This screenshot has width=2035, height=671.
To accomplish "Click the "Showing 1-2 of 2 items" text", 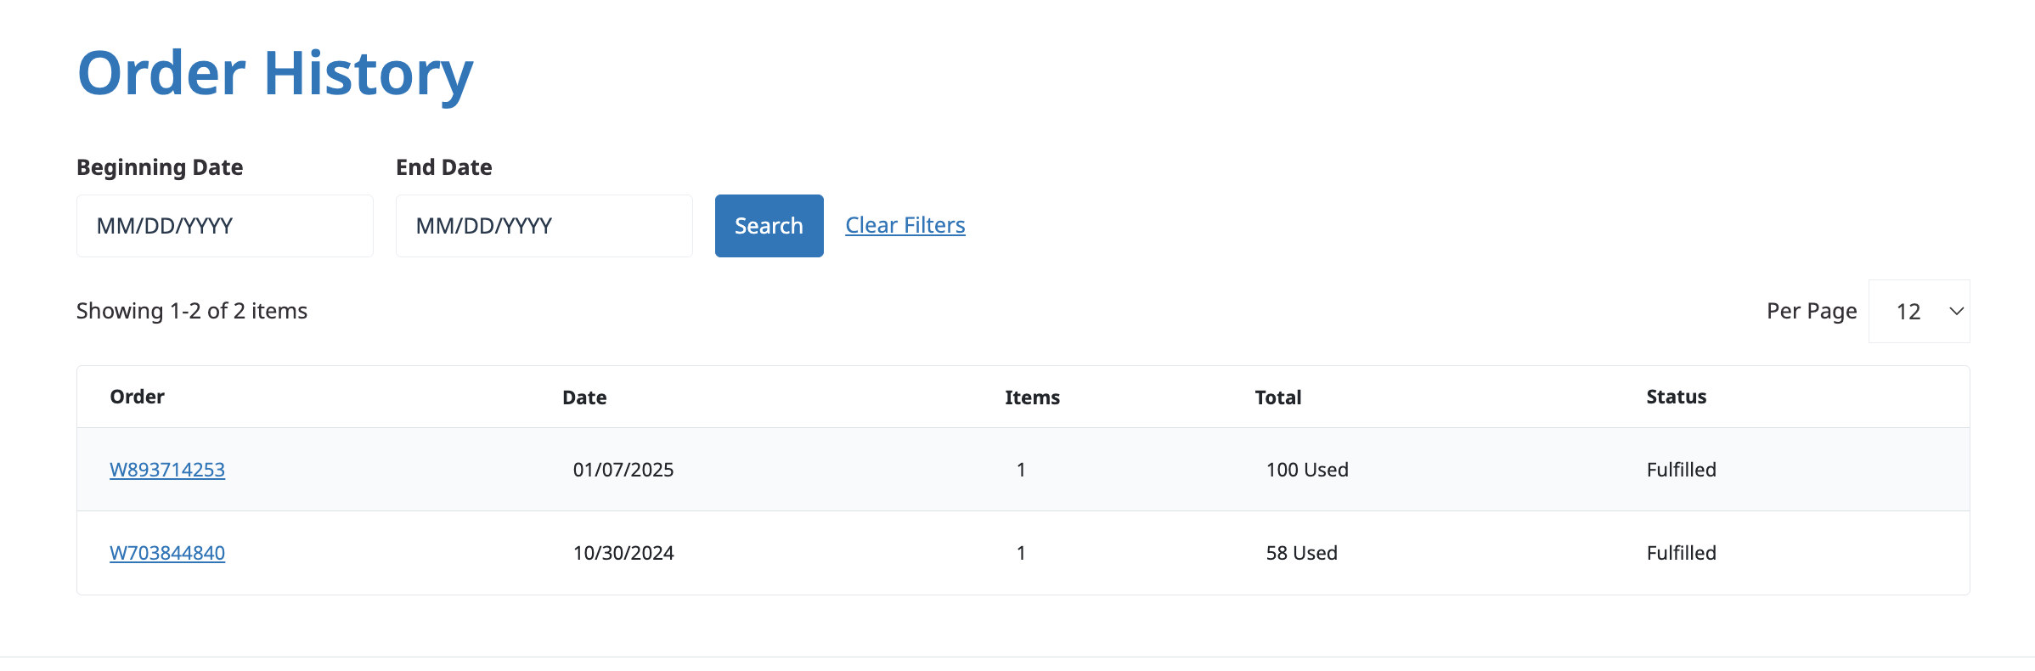I will [192, 311].
